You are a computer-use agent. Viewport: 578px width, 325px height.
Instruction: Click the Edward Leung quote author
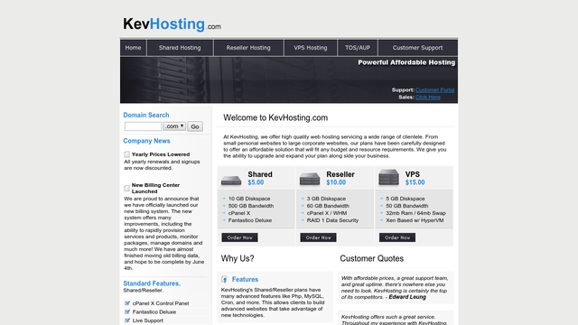(x=407, y=297)
